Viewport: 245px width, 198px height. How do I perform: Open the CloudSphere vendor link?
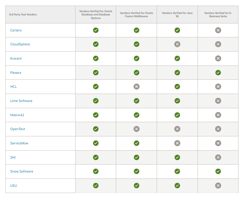[20, 44]
